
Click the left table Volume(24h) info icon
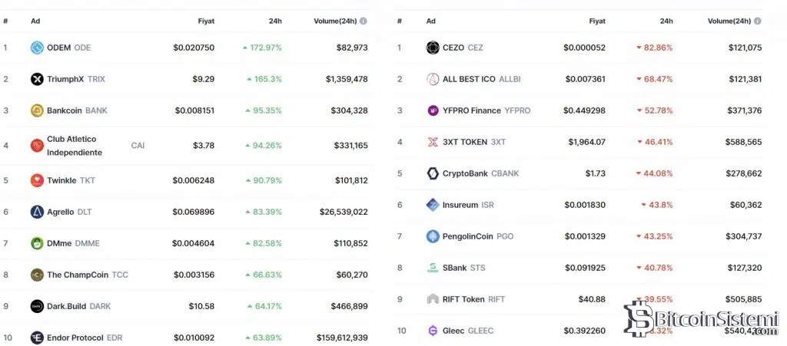point(364,21)
